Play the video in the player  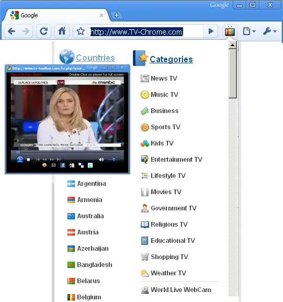click(20, 160)
